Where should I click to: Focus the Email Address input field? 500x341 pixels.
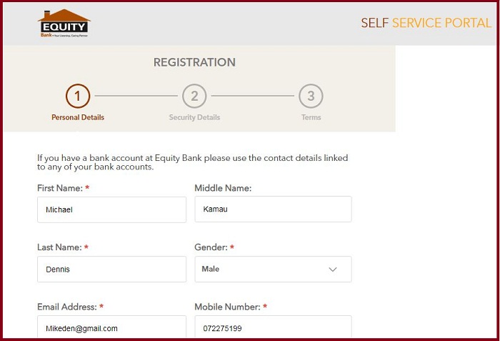[x=111, y=327]
